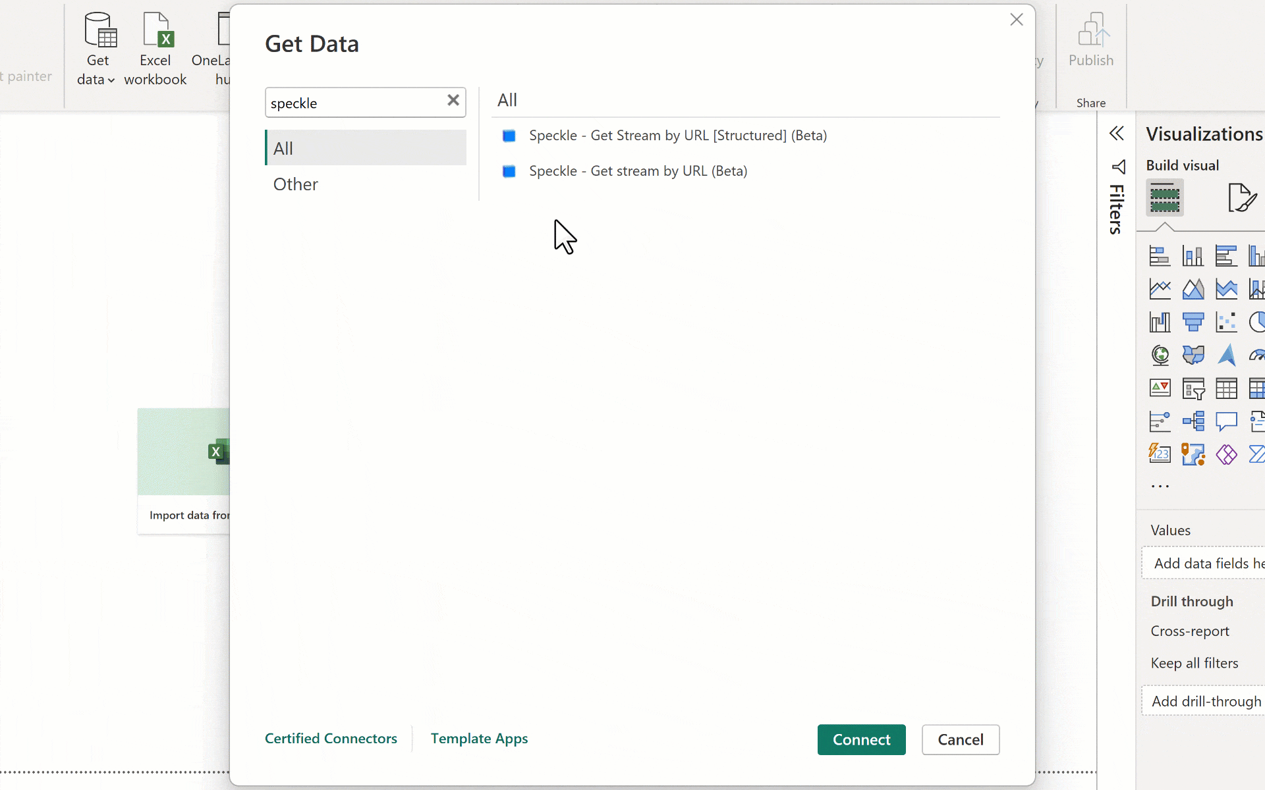1265x790 pixels.
Task: Show more visualization options via ellipsis
Action: 1160,486
